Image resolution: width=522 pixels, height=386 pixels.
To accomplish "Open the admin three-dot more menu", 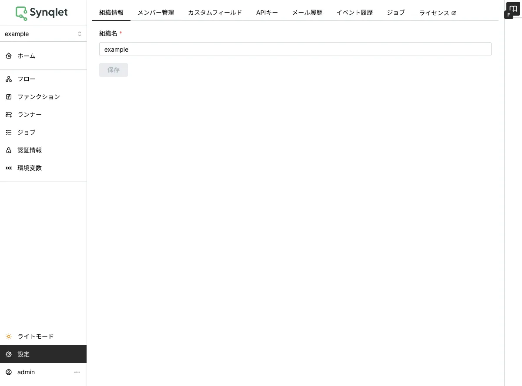I will click(x=77, y=372).
